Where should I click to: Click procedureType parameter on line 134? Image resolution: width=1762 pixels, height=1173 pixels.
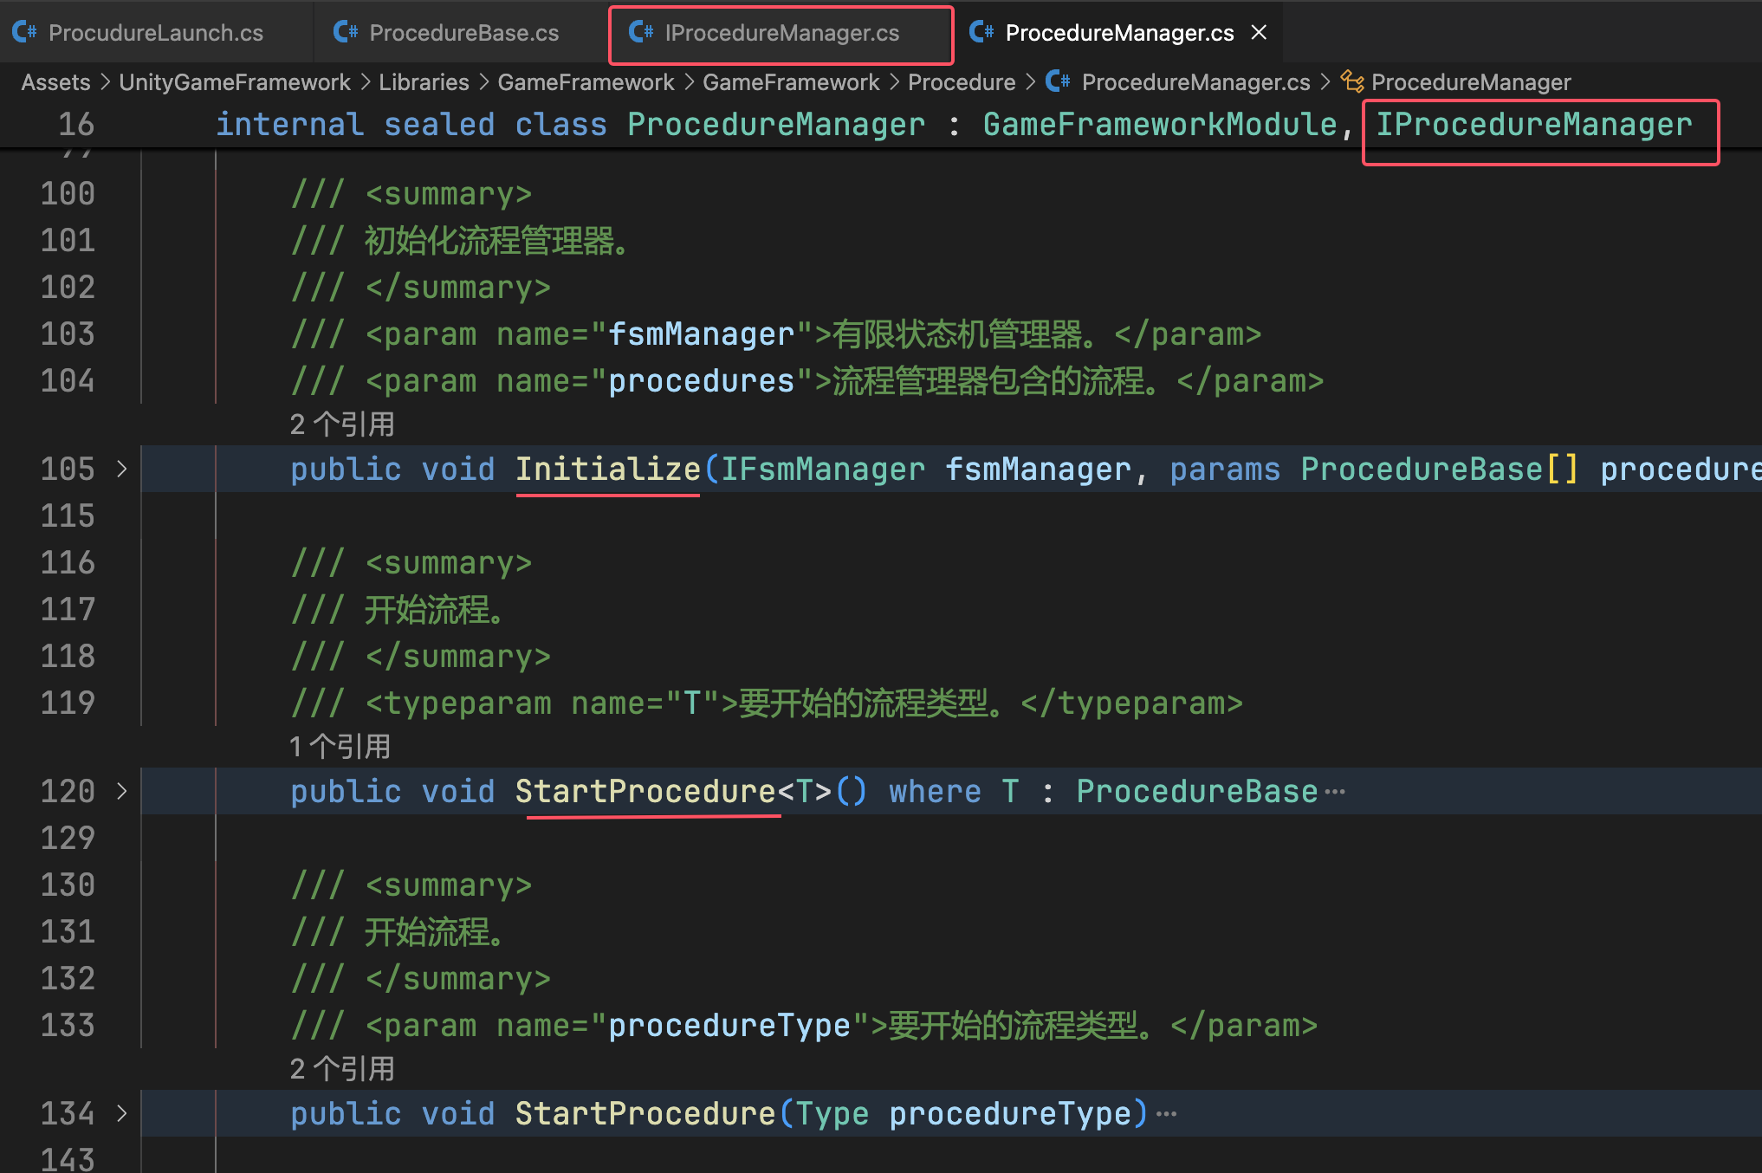click(x=1010, y=1113)
